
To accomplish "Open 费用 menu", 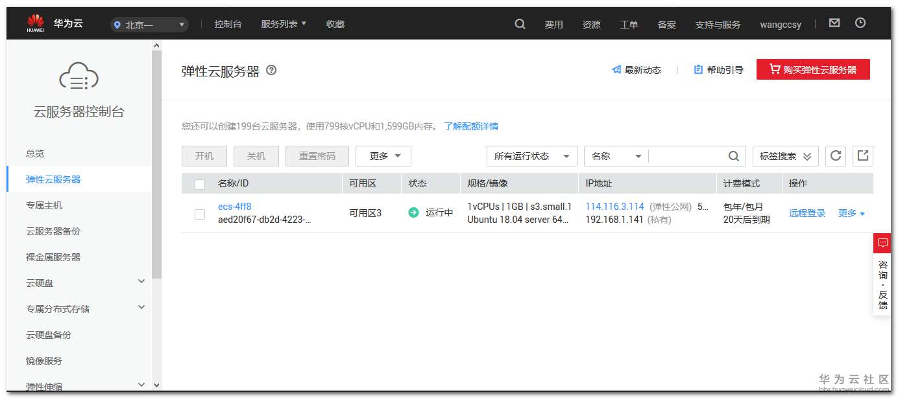I will pos(553,25).
